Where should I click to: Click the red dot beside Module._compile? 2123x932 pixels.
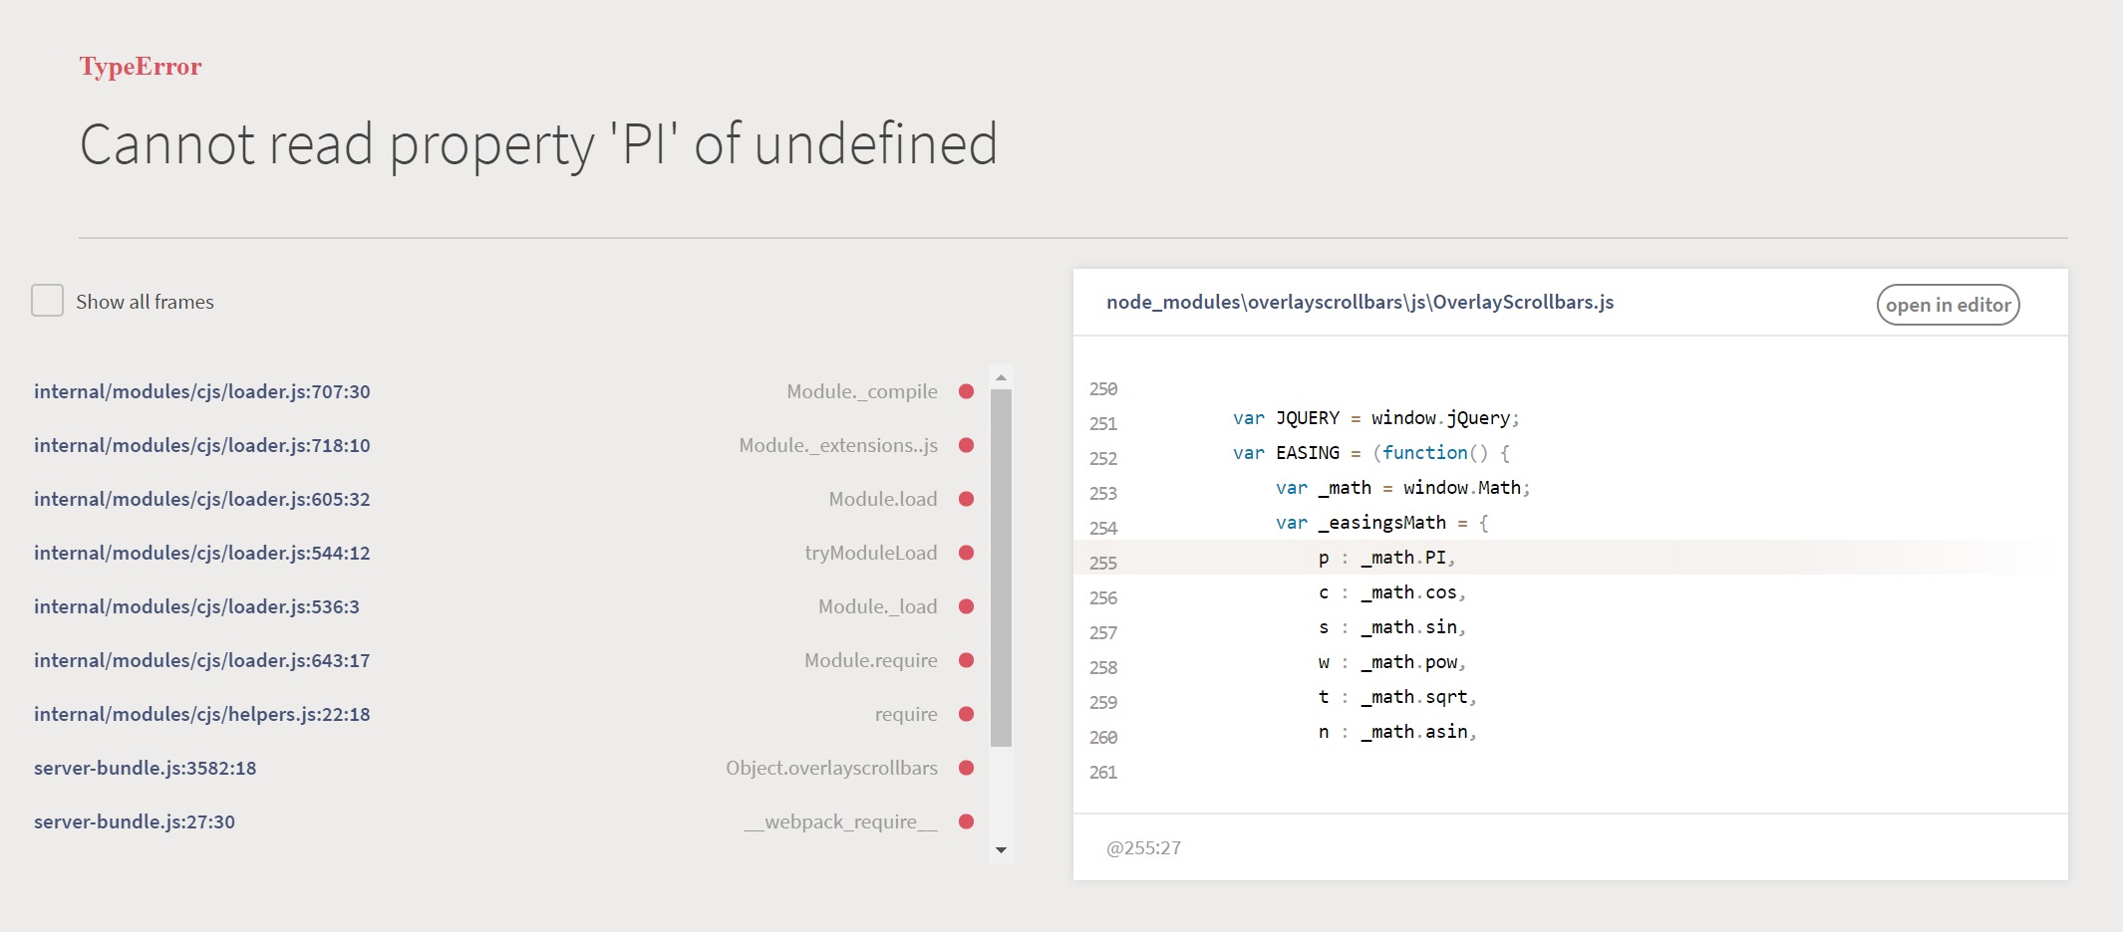pos(966,391)
